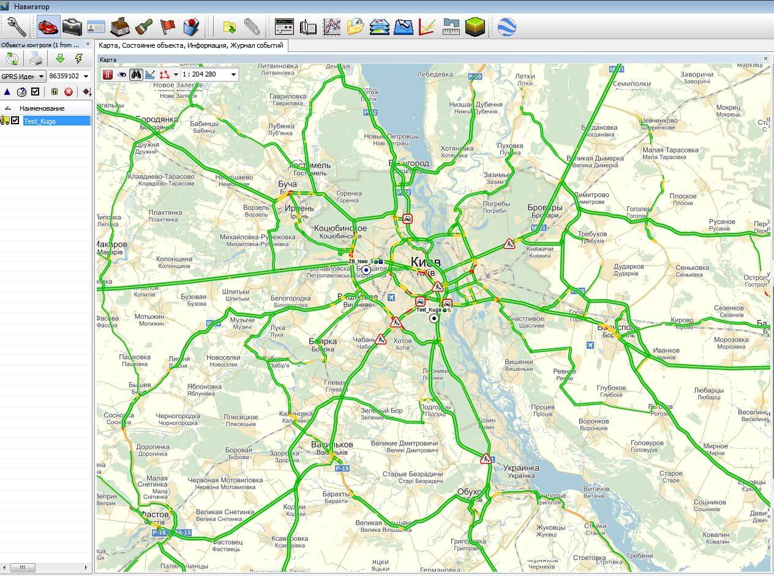Screen dimensions: 774x576
Task: Open the open-book journal icon
Action: pyautogui.click(x=308, y=27)
